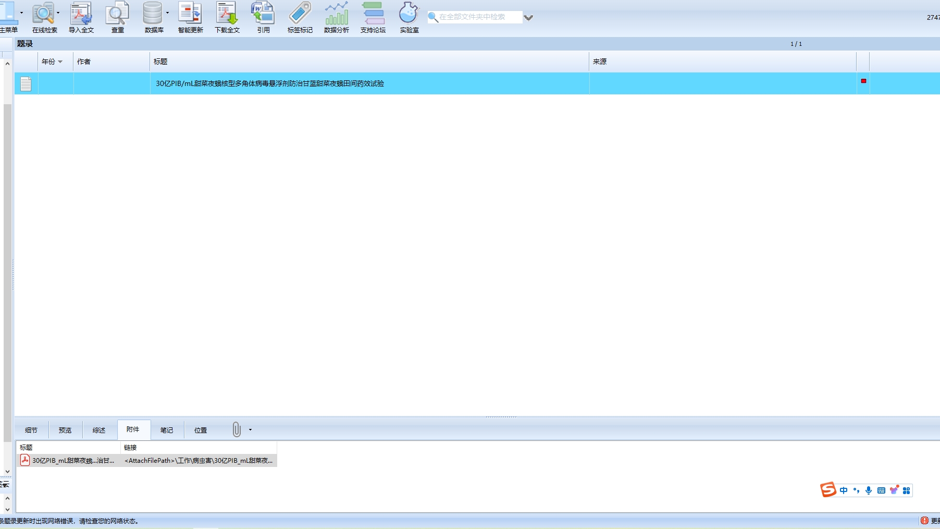Screen dimensions: 940x529
Task: Click the Sogou input microphone icon
Action: [869, 490]
